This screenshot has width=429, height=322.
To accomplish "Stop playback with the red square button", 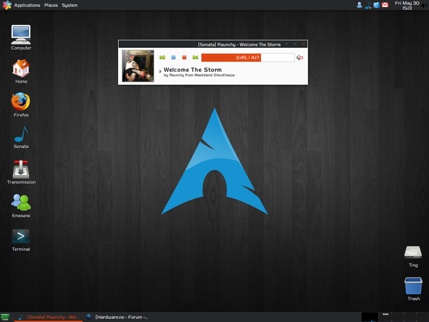I will pos(184,57).
